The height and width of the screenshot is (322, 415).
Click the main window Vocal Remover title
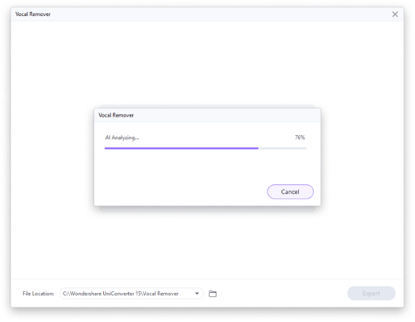pos(33,14)
